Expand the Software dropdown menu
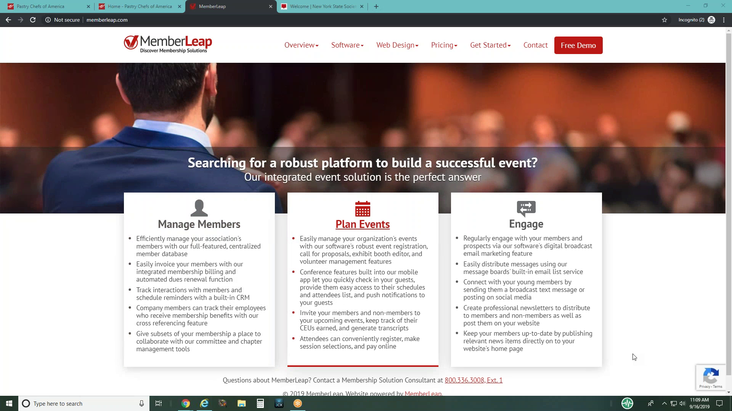This screenshot has height=411, width=732. click(x=347, y=45)
